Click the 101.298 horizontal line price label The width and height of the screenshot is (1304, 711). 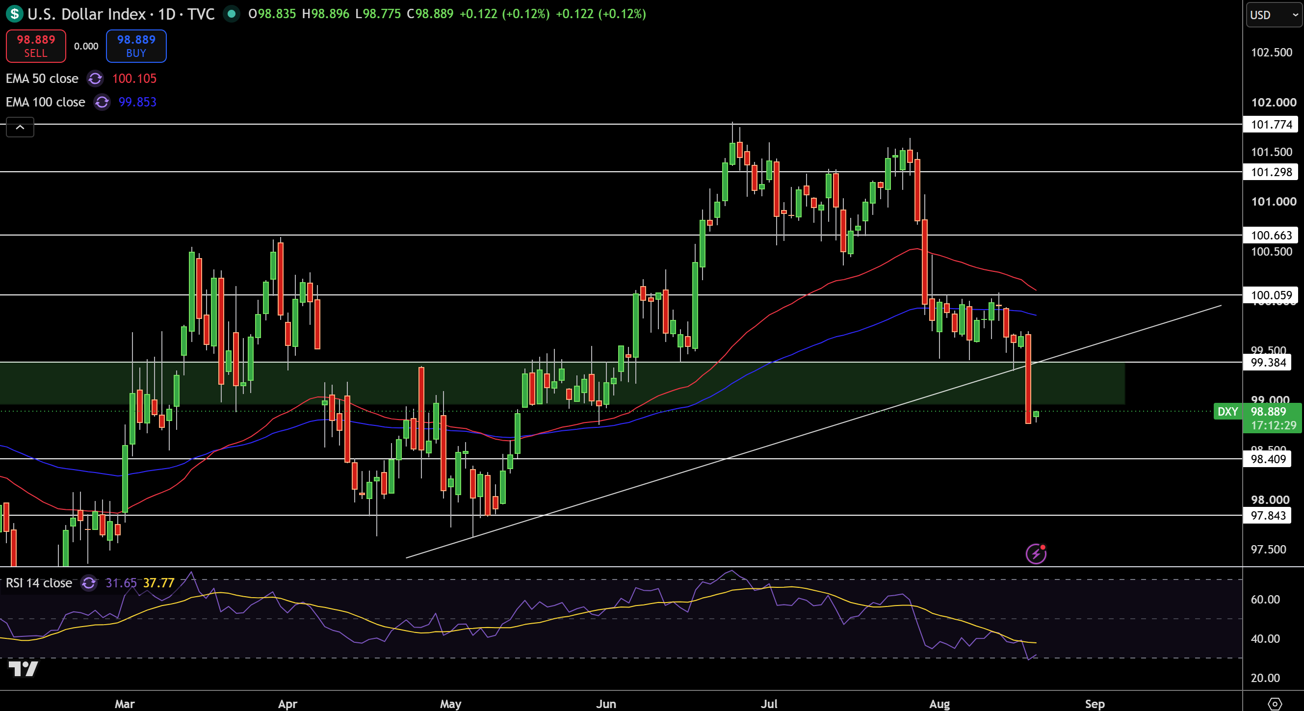point(1271,172)
